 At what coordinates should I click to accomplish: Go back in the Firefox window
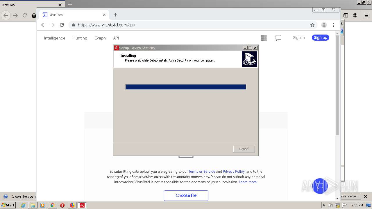(x=6, y=15)
